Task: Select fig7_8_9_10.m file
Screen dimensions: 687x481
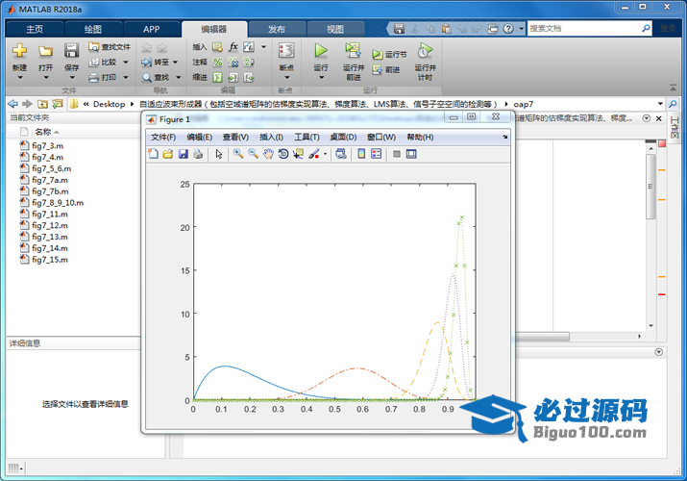Action: (x=58, y=203)
